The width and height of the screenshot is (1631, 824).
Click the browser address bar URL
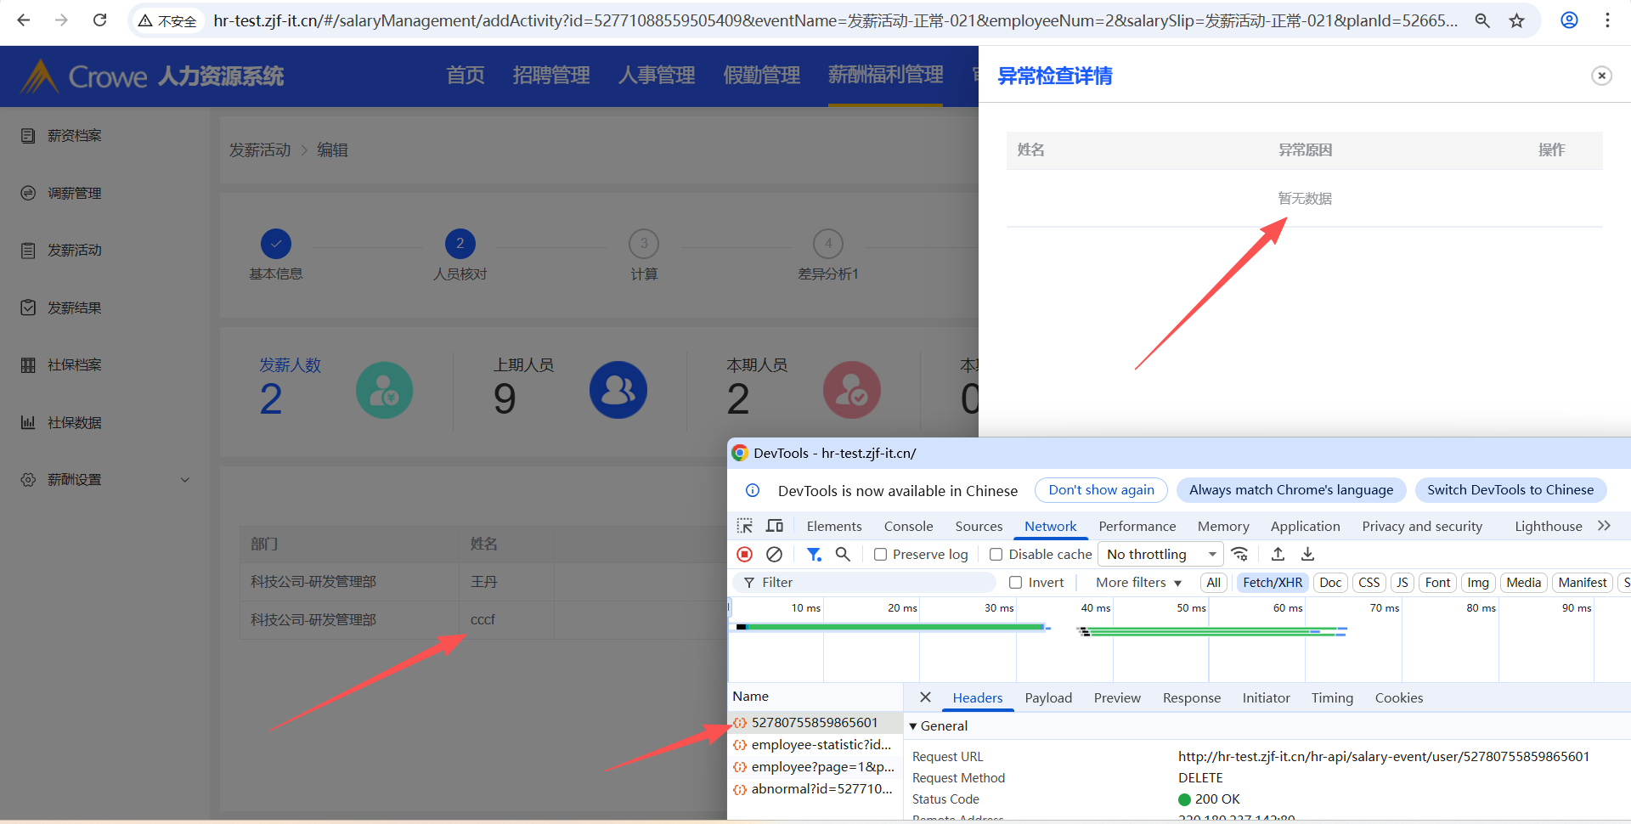click(x=836, y=20)
